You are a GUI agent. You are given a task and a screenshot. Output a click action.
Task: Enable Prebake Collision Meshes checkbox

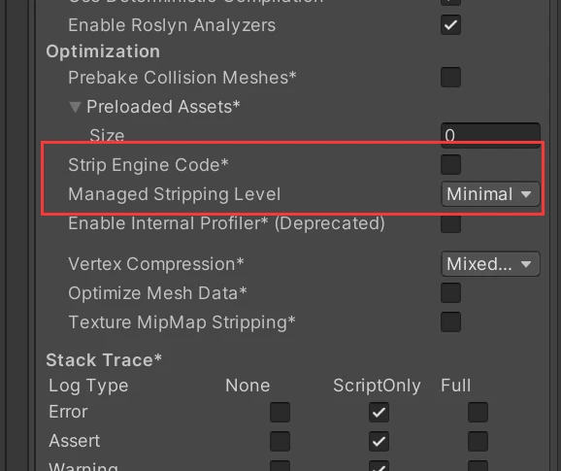[450, 77]
